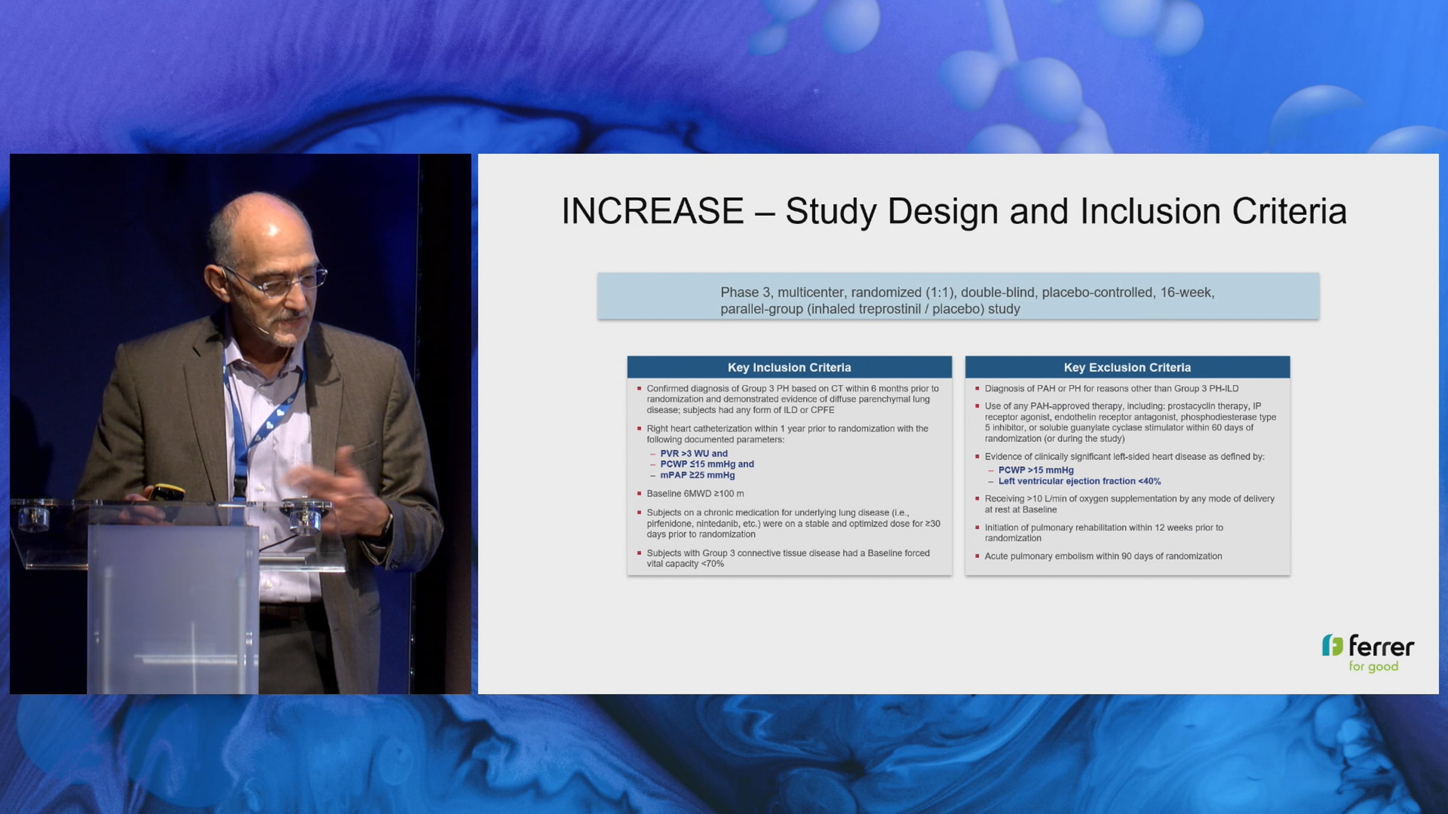Viewport: 1448px width, 814px height.
Task: Click the acute pulmonary embolism bullet
Action: 1103,556
